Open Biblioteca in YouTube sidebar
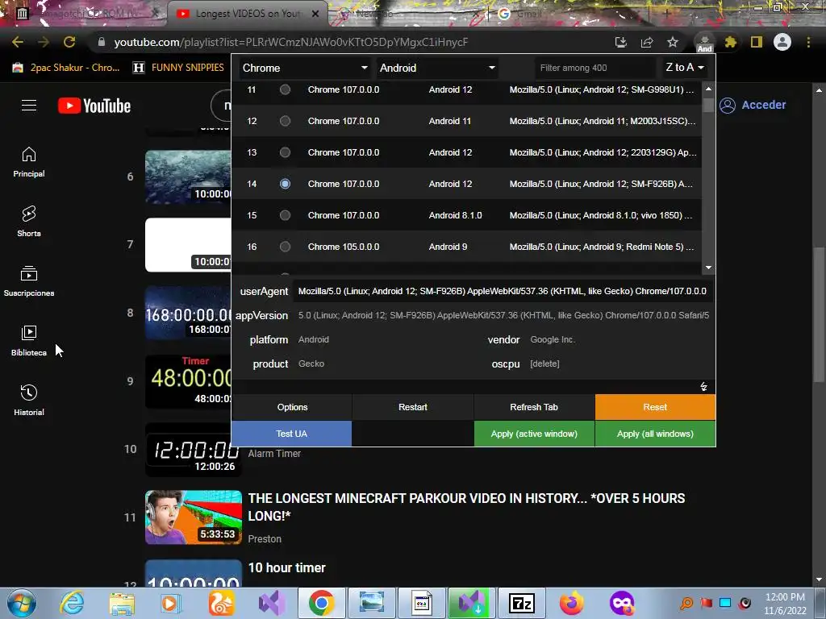The image size is (826, 619). click(x=29, y=341)
